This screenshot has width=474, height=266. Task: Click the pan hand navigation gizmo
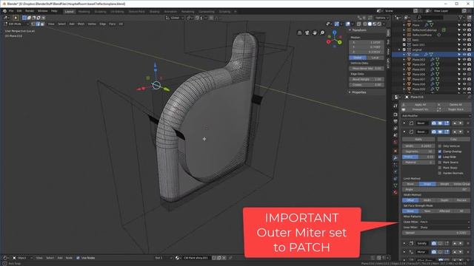315,33
